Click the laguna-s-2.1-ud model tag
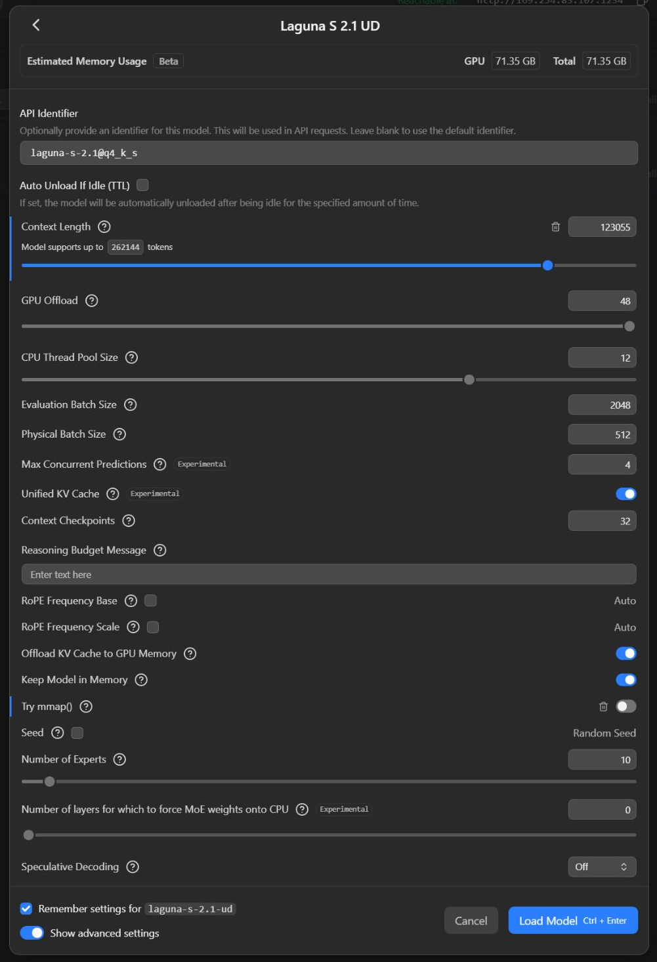This screenshot has height=962, width=657. [190, 909]
